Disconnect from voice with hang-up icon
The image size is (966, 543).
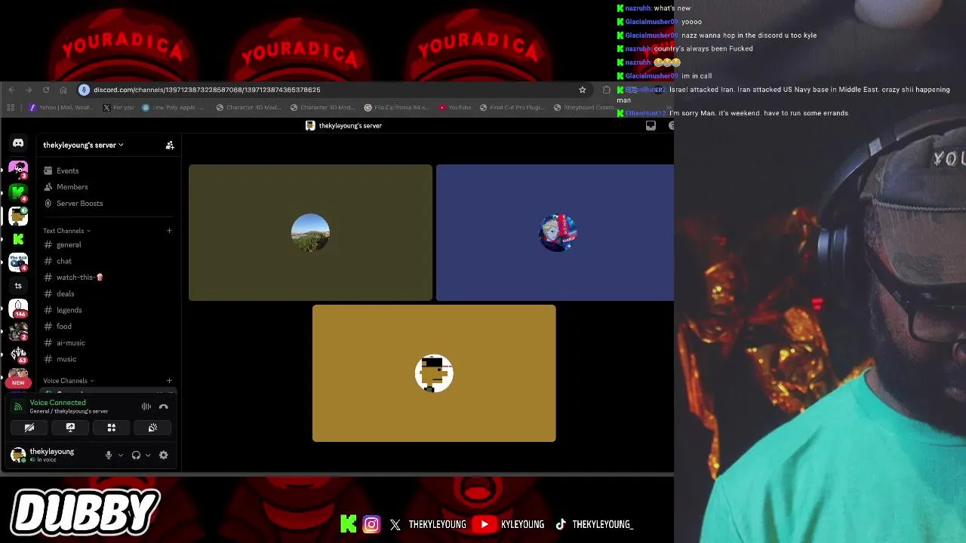[164, 406]
